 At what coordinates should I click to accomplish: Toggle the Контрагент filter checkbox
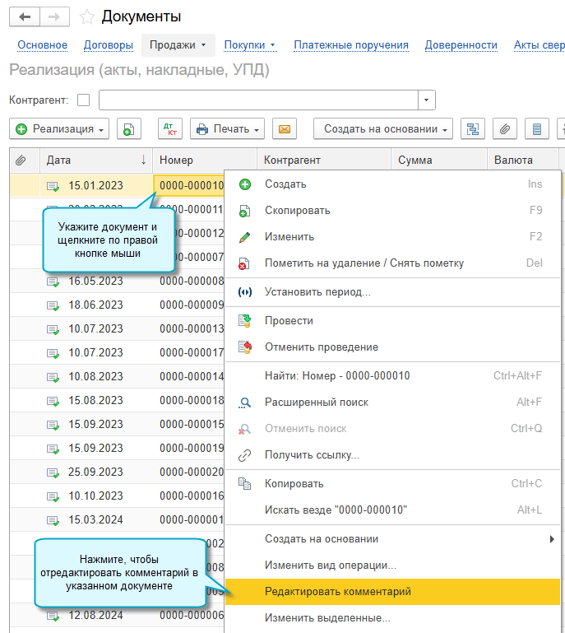83,100
